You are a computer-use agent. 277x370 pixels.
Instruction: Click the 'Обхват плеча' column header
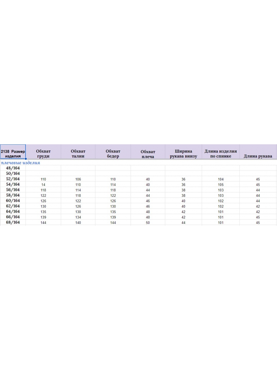(148, 154)
